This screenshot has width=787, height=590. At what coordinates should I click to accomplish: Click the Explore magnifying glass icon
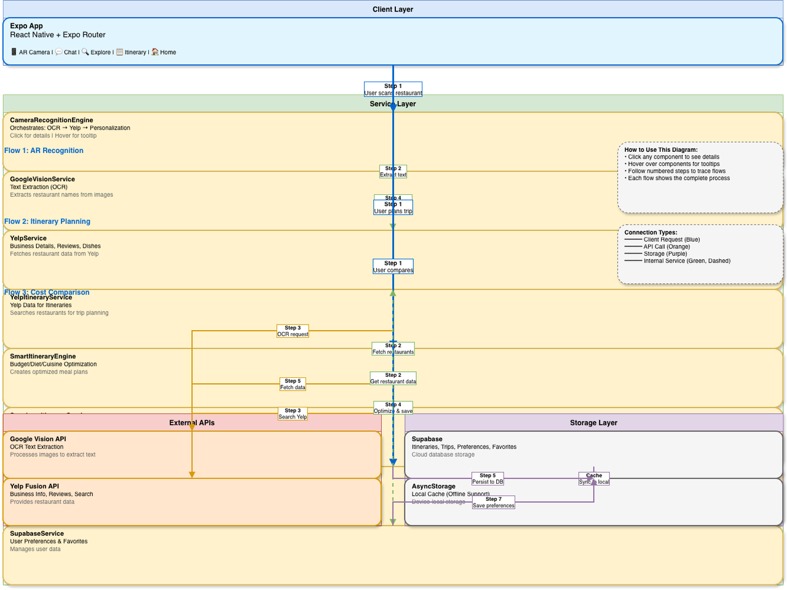(x=87, y=52)
